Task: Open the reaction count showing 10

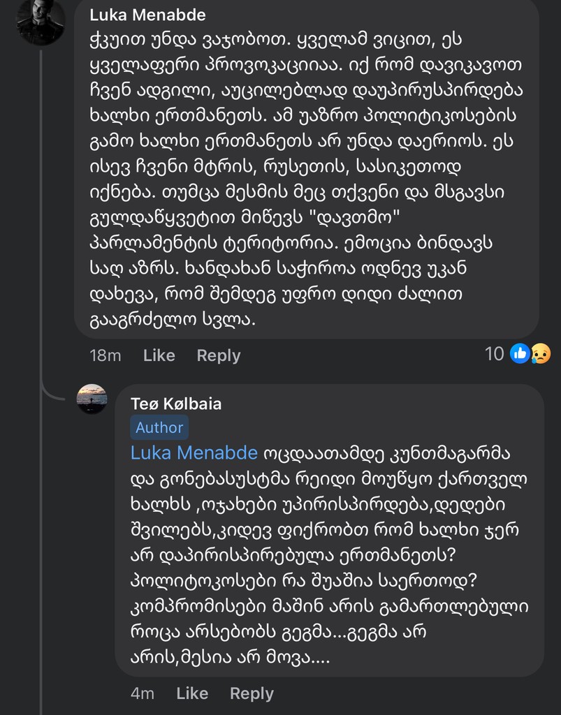Action: click(x=495, y=354)
